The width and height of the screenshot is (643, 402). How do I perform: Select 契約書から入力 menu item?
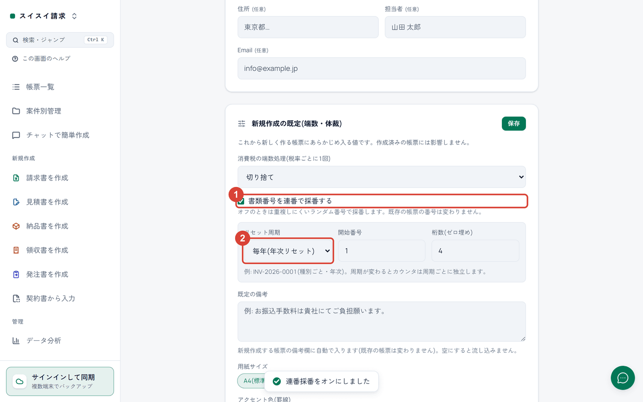coord(60,298)
